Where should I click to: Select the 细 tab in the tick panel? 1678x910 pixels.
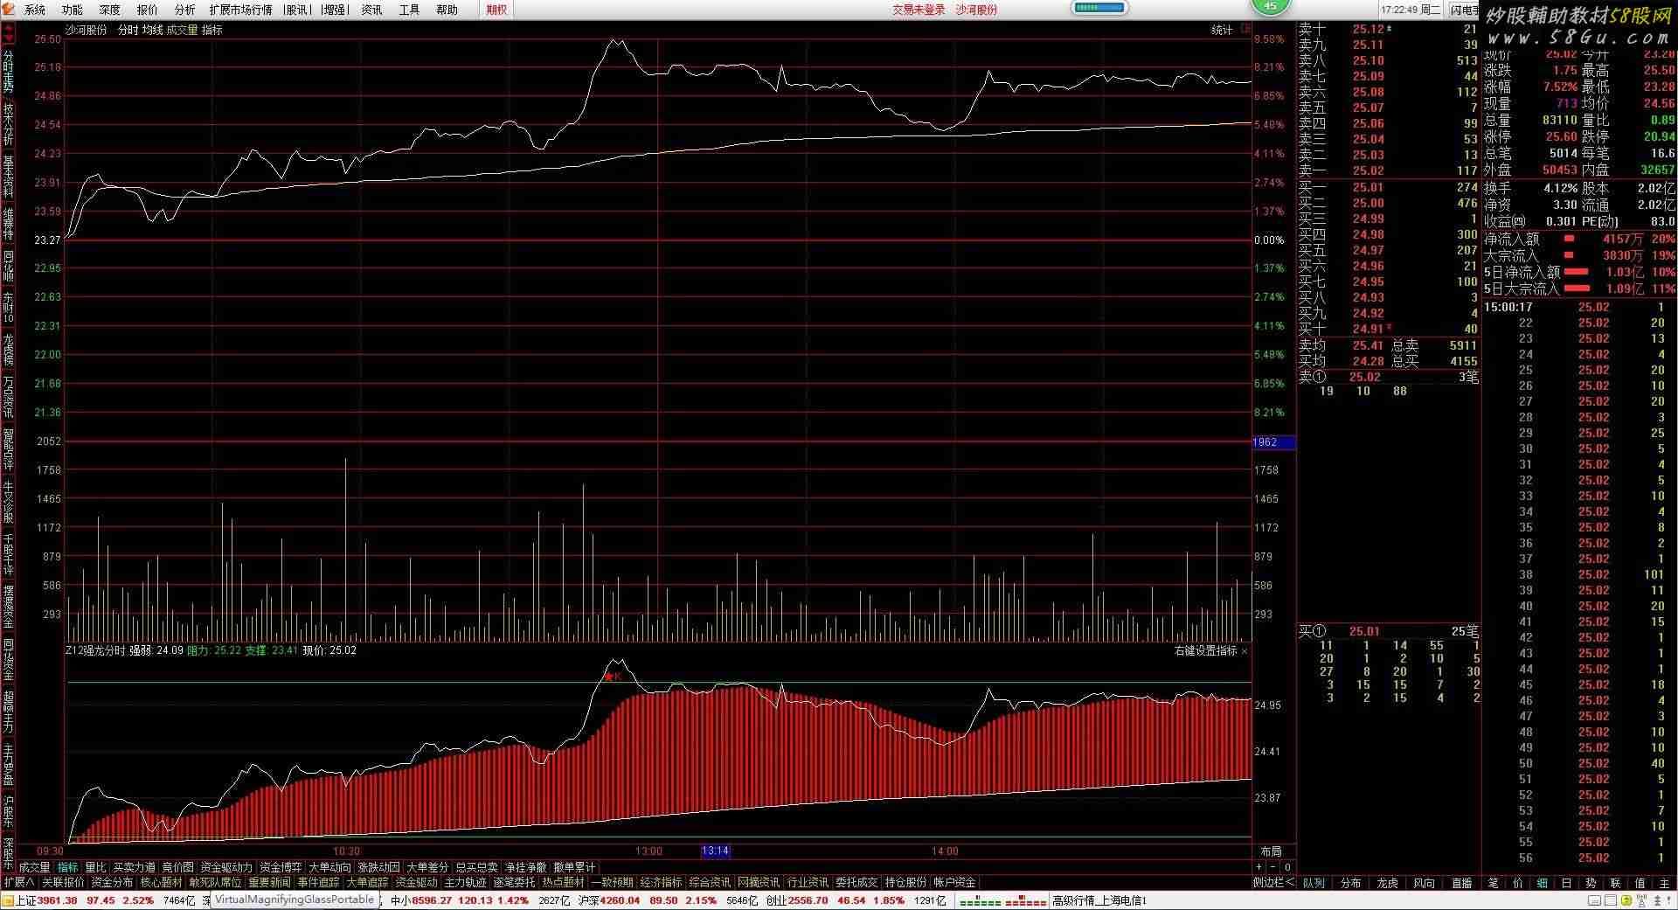(x=1543, y=883)
